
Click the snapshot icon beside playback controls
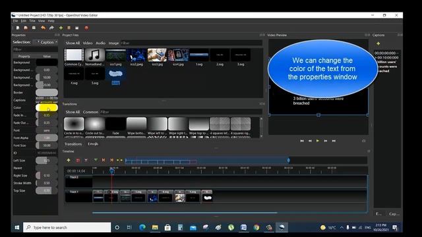[364, 141]
